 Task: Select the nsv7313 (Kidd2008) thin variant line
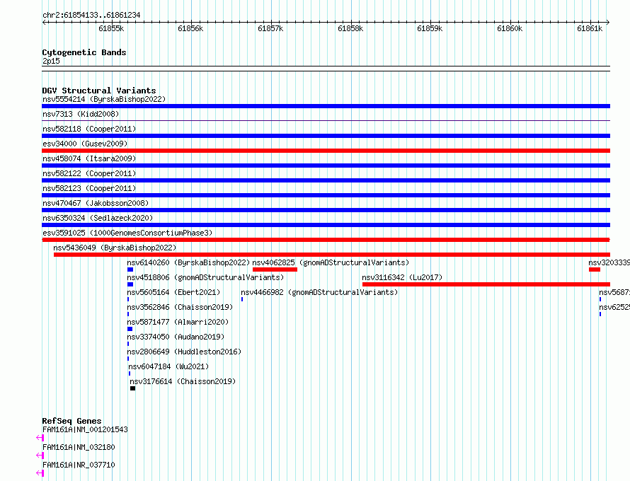click(x=326, y=120)
